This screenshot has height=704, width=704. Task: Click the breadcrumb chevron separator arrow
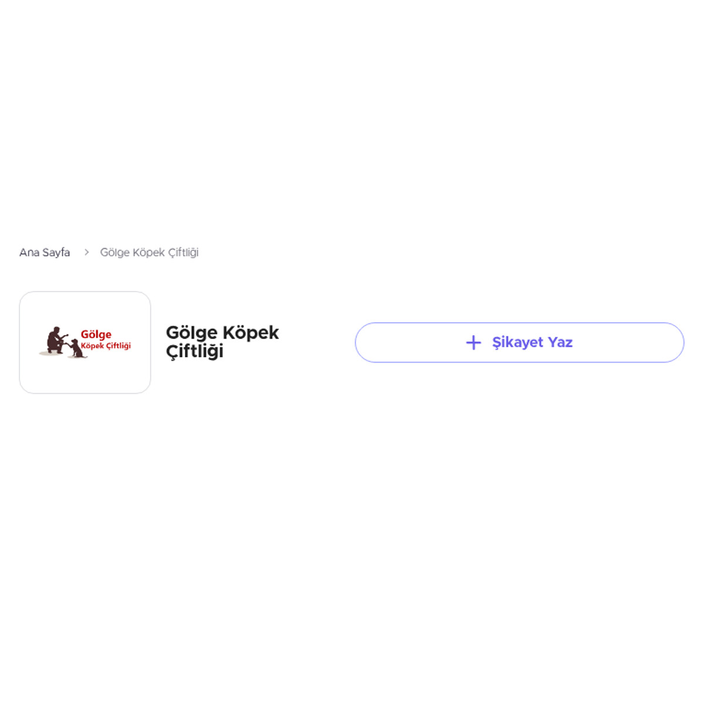86,252
